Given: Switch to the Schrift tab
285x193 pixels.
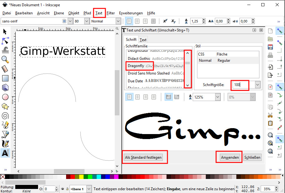Looking at the screenshot, I should 131,39.
